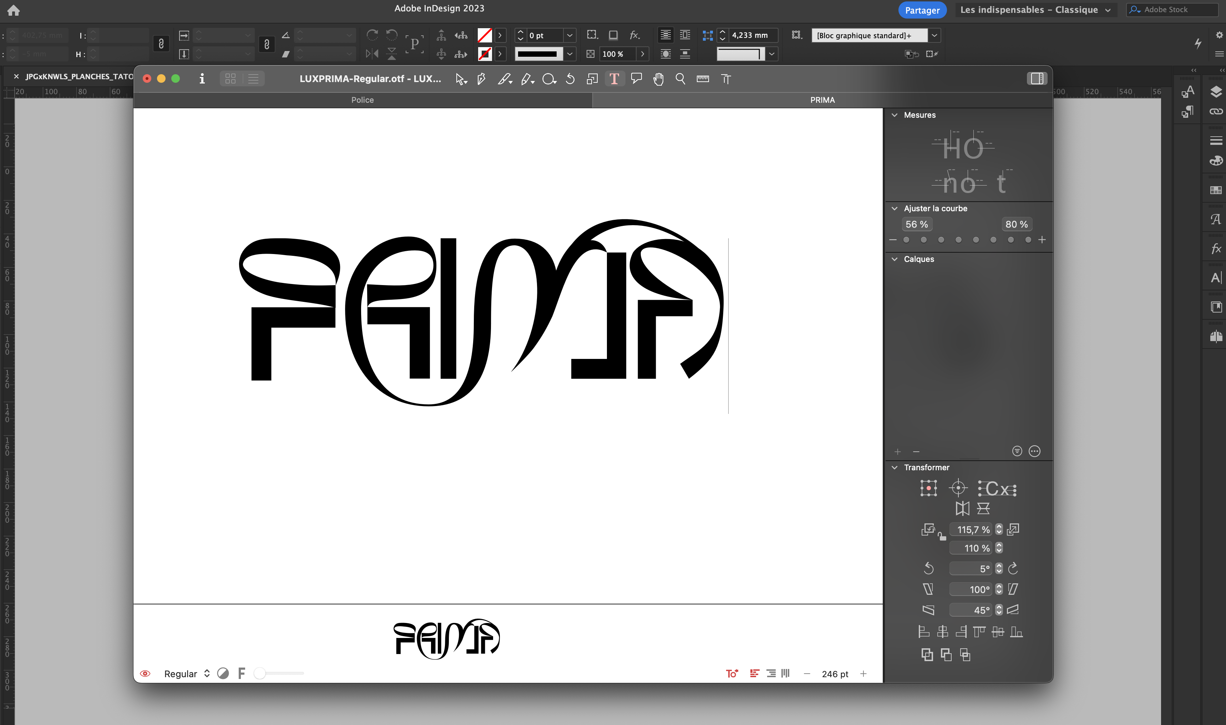
Task: Collapse the Calques section
Action: 895,259
